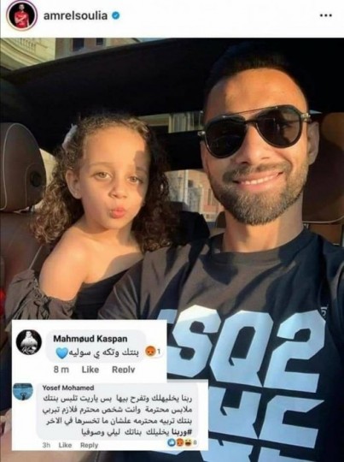Open Yosef Mohamed's avatar thumbnail
344x462 pixels.
(23, 392)
